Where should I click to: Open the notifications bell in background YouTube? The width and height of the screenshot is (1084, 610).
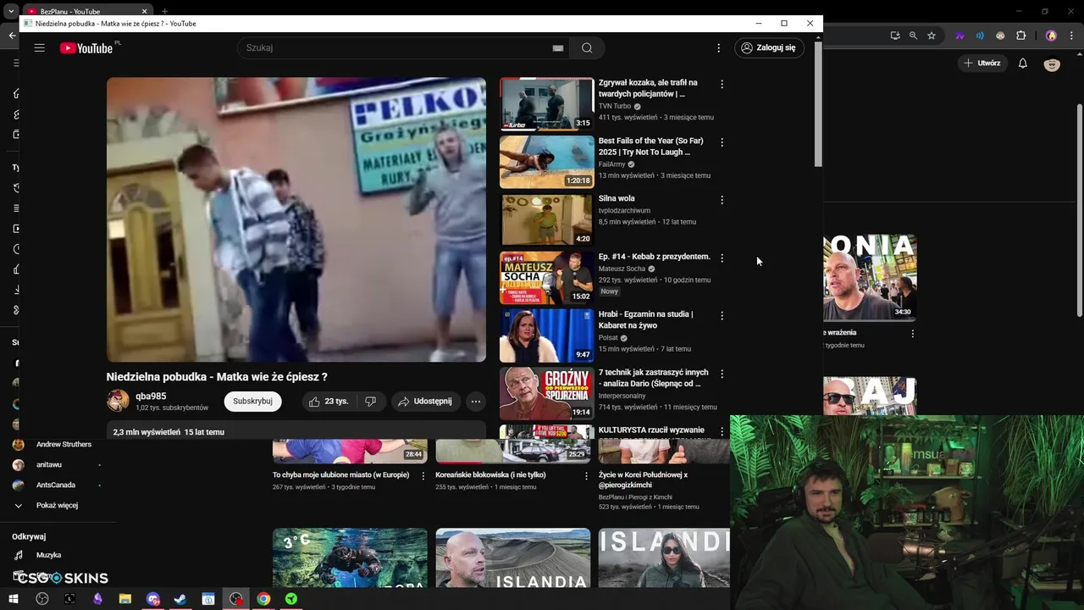tap(1022, 63)
